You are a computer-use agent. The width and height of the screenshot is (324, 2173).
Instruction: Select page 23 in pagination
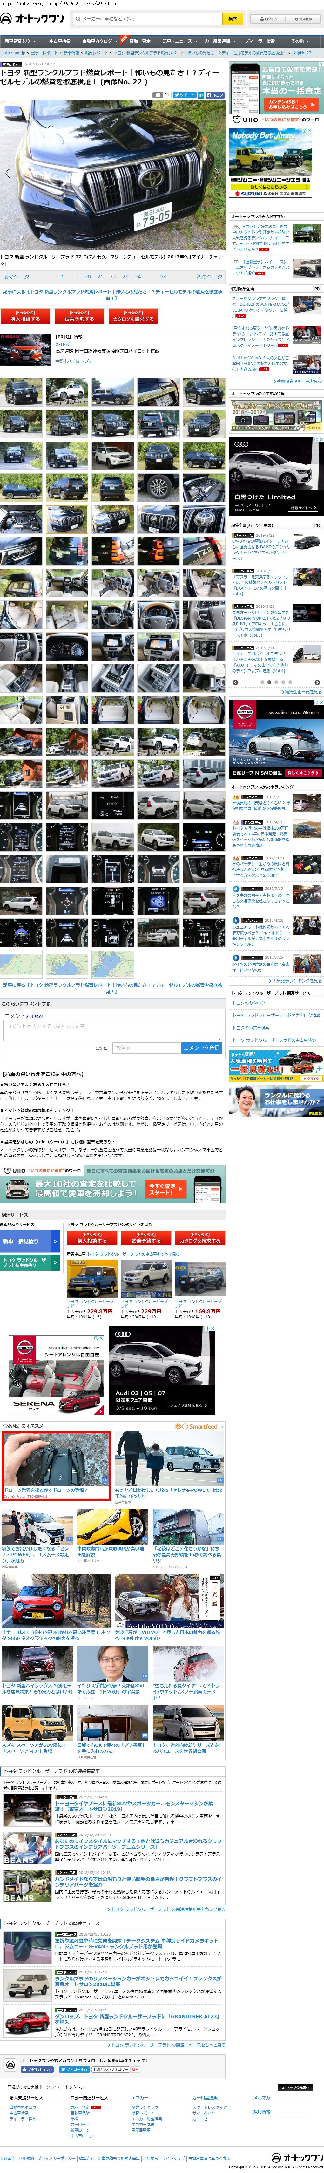pos(125,276)
